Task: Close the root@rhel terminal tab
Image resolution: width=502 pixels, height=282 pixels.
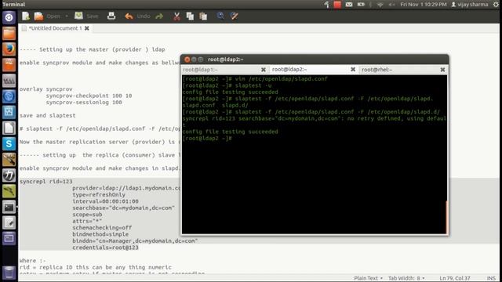Action: coord(442,70)
